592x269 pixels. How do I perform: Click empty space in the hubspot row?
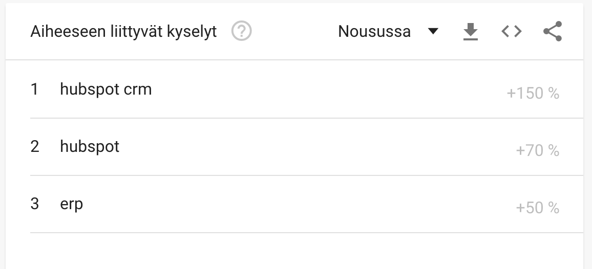(x=317, y=147)
